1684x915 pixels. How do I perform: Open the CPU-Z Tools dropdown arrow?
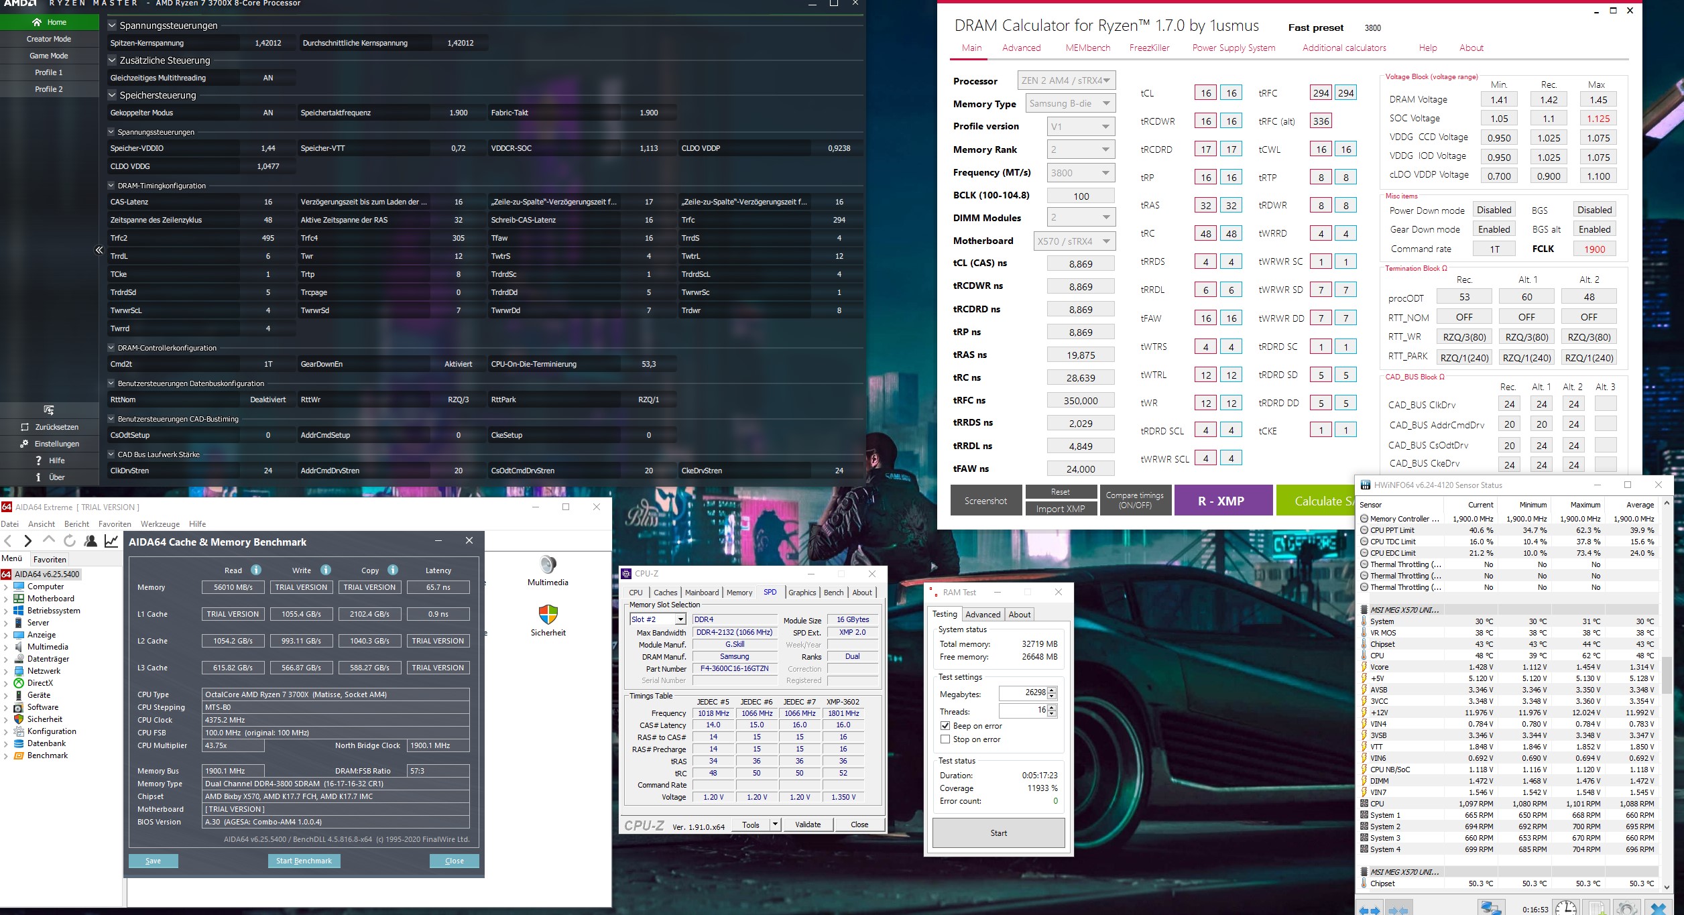click(x=776, y=825)
